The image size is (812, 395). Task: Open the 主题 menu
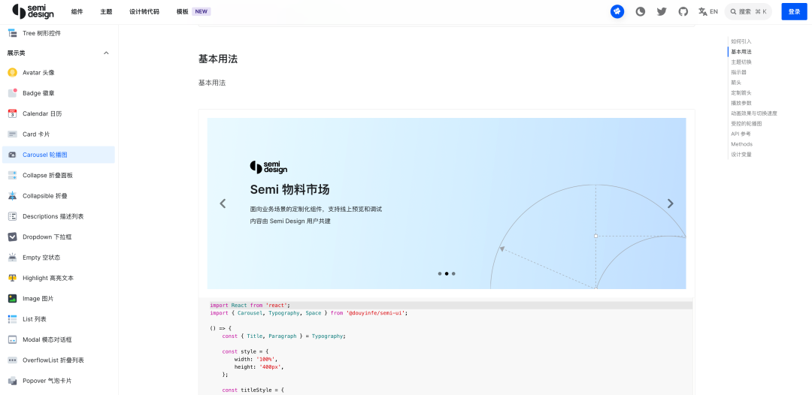tap(106, 11)
